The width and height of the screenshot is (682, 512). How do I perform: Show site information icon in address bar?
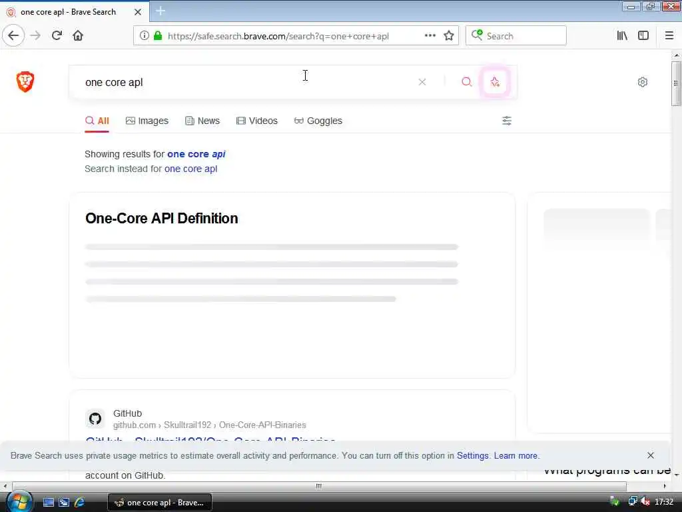click(x=145, y=36)
